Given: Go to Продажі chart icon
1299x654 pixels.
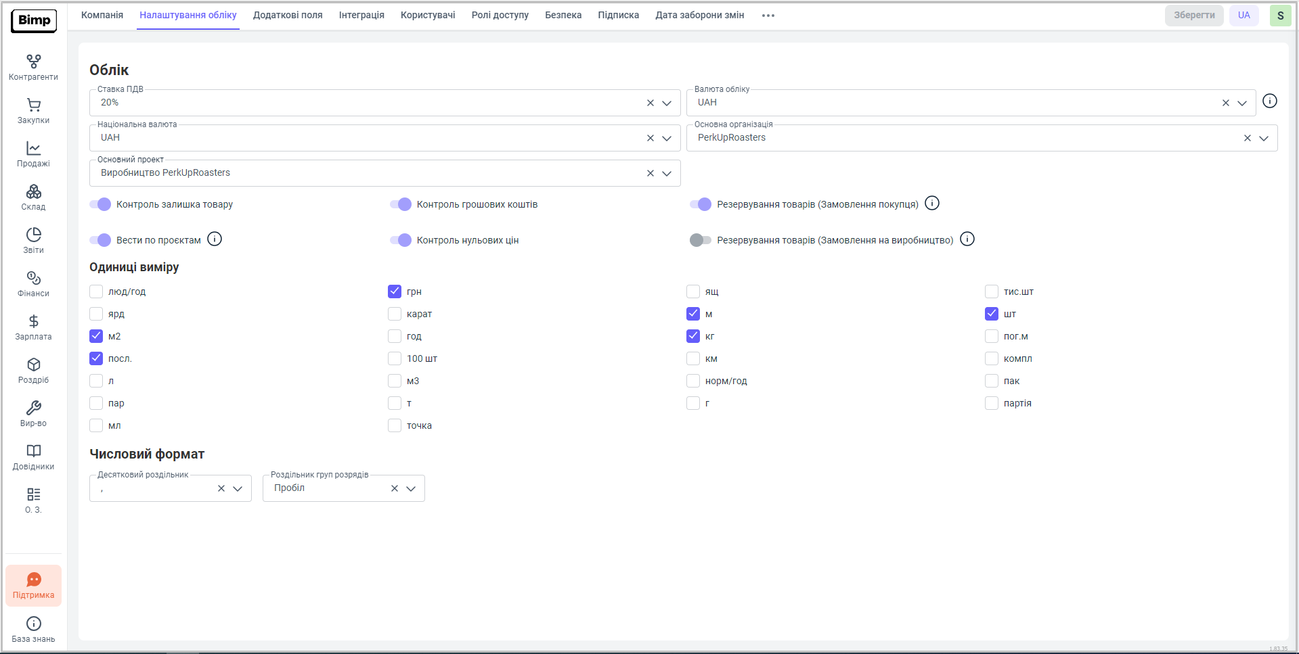Looking at the screenshot, I should coord(33,154).
